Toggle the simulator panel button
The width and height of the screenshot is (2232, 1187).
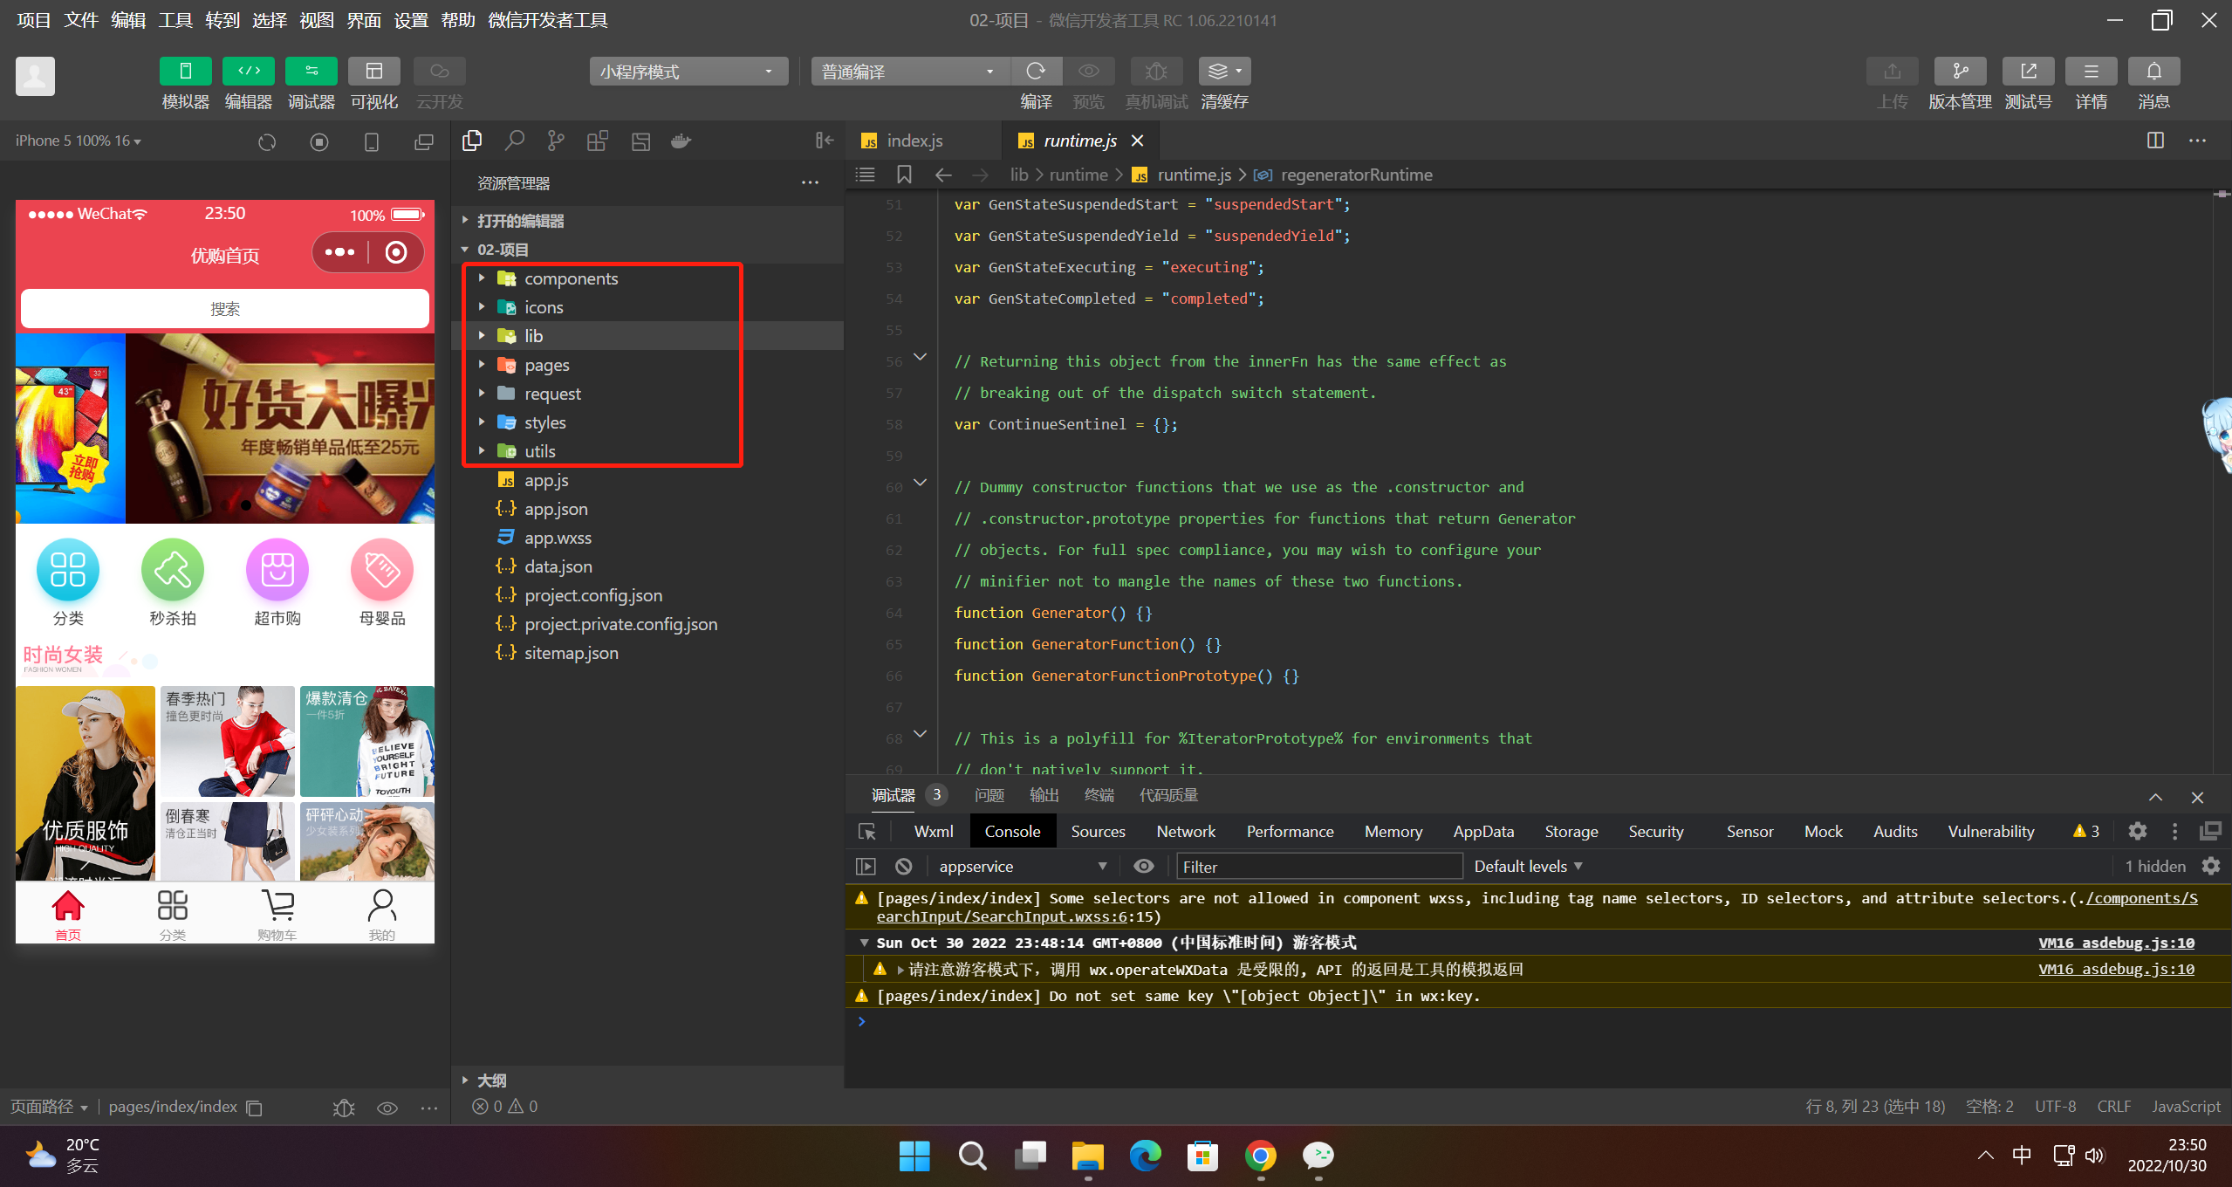pos(185,72)
